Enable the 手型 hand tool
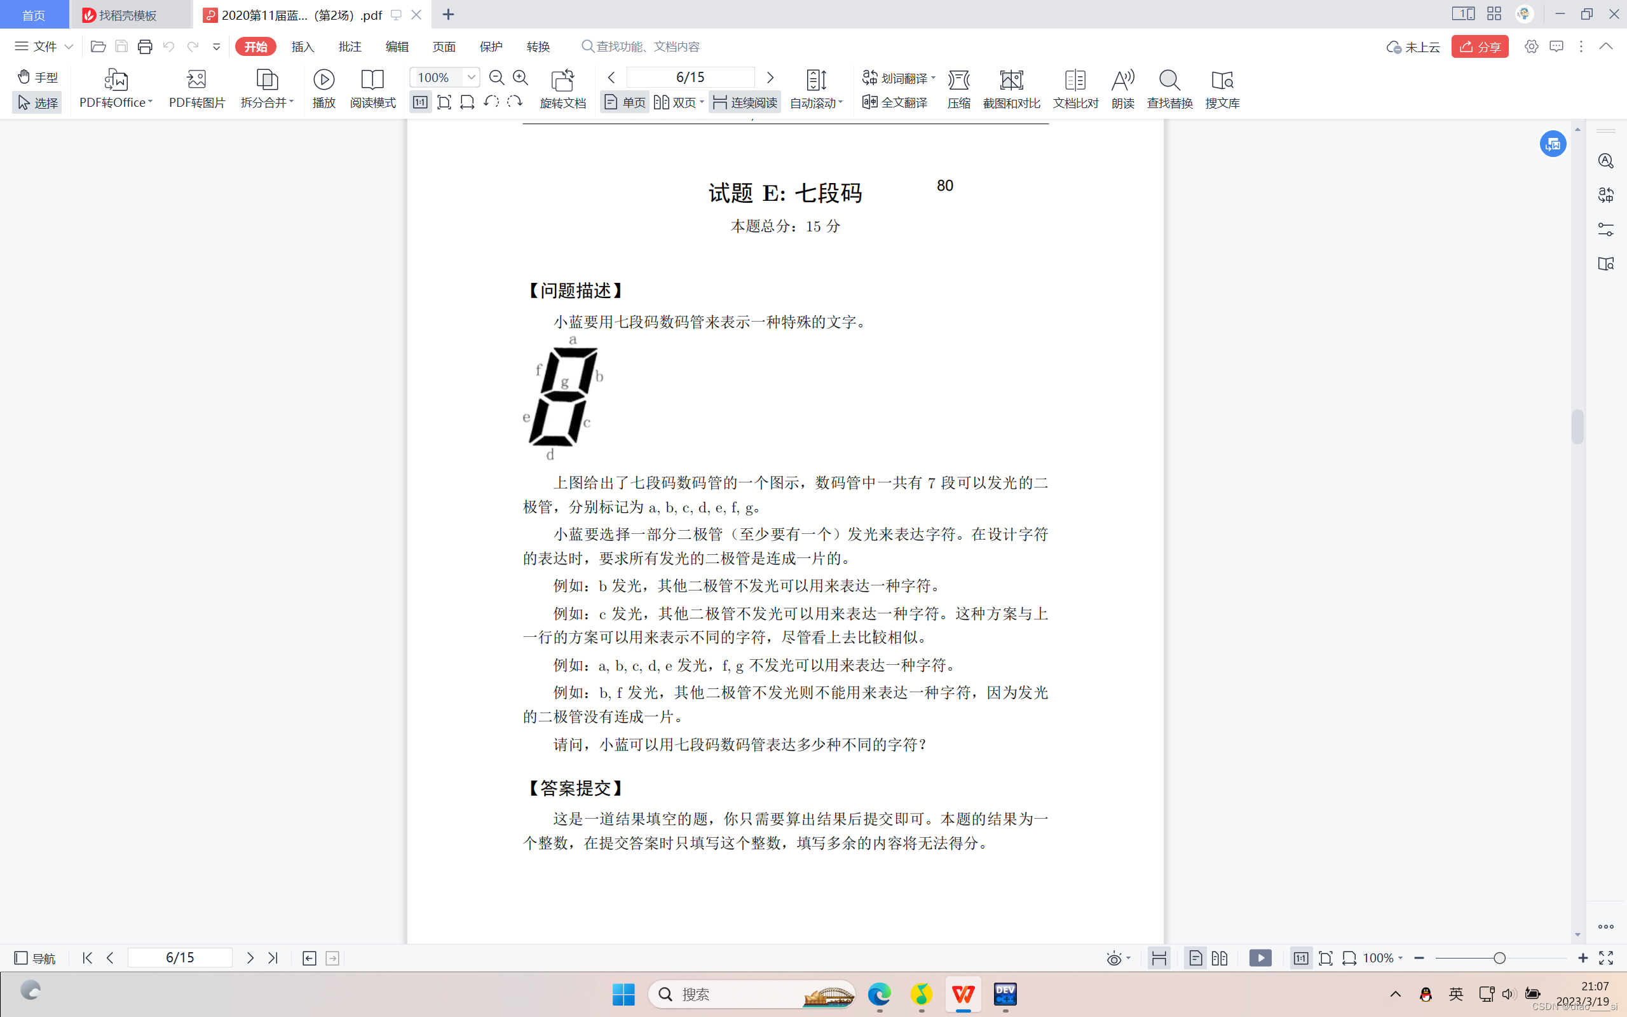Viewport: 1627px width, 1017px height. point(37,77)
